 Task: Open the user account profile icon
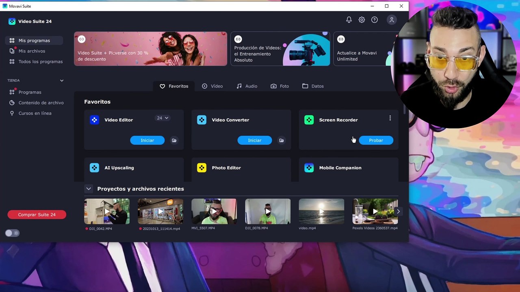[392, 20]
